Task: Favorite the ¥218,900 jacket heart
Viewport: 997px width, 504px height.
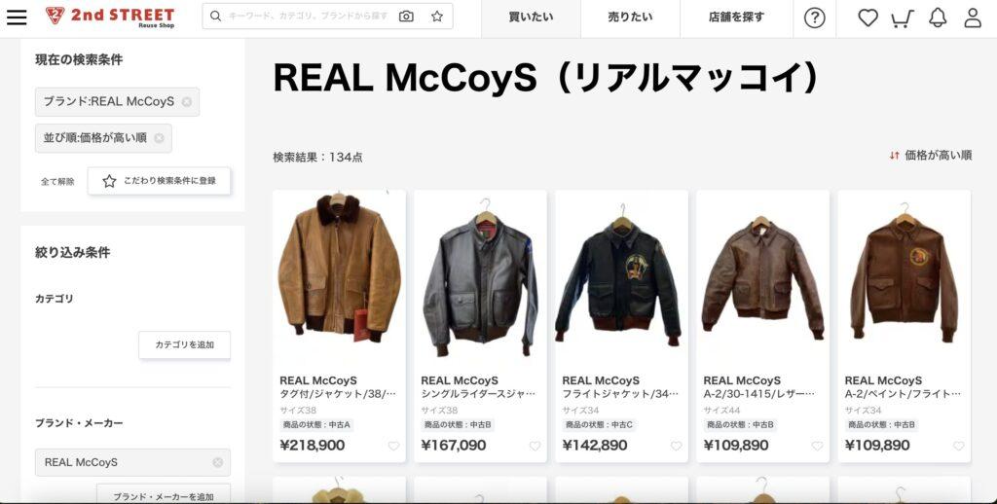Action: pos(393,447)
